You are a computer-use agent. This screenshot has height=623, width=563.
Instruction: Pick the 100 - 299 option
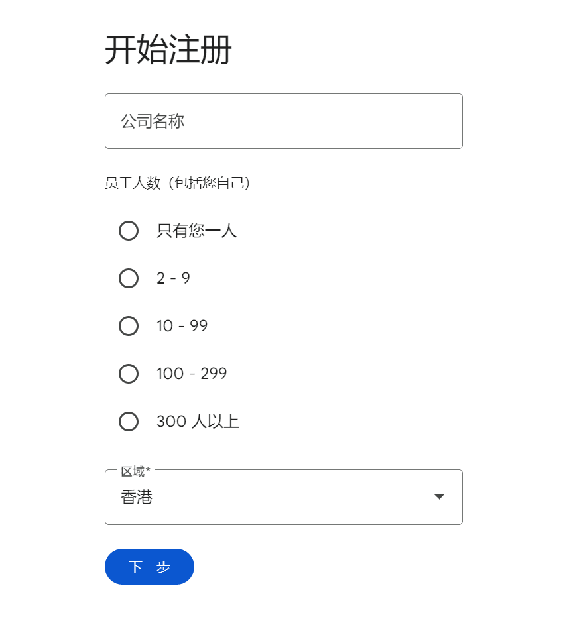tap(129, 374)
